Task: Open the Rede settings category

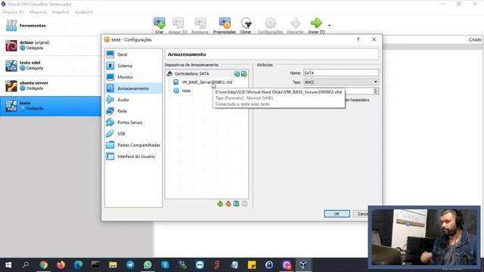Action: tap(133, 111)
